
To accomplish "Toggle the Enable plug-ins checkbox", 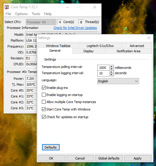I will 44,88.
